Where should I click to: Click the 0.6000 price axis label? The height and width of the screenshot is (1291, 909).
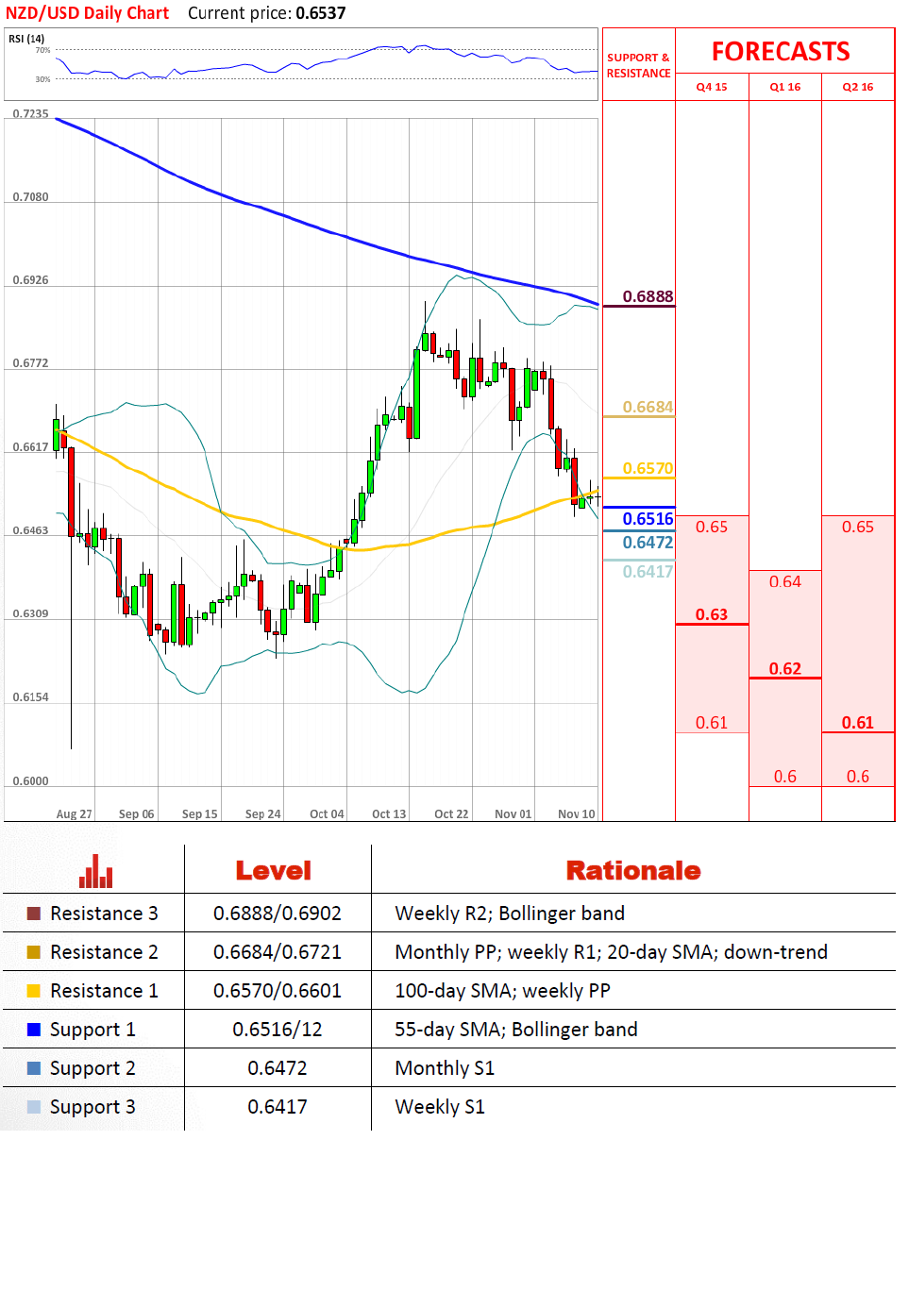pos(30,781)
